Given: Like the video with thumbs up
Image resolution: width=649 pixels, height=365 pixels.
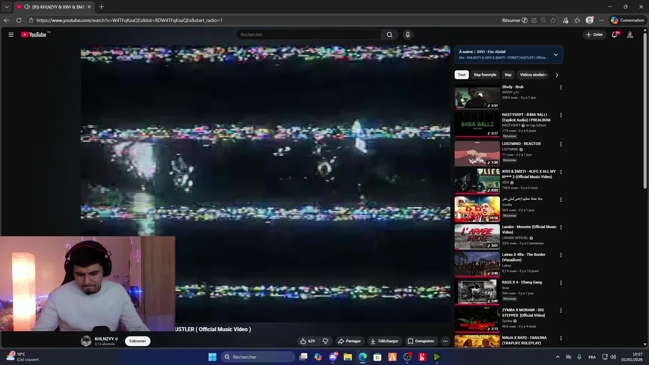Looking at the screenshot, I should 307,341.
